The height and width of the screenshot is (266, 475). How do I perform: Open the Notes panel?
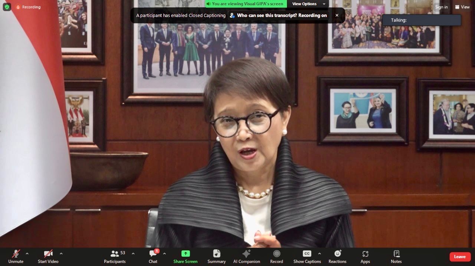(396, 257)
